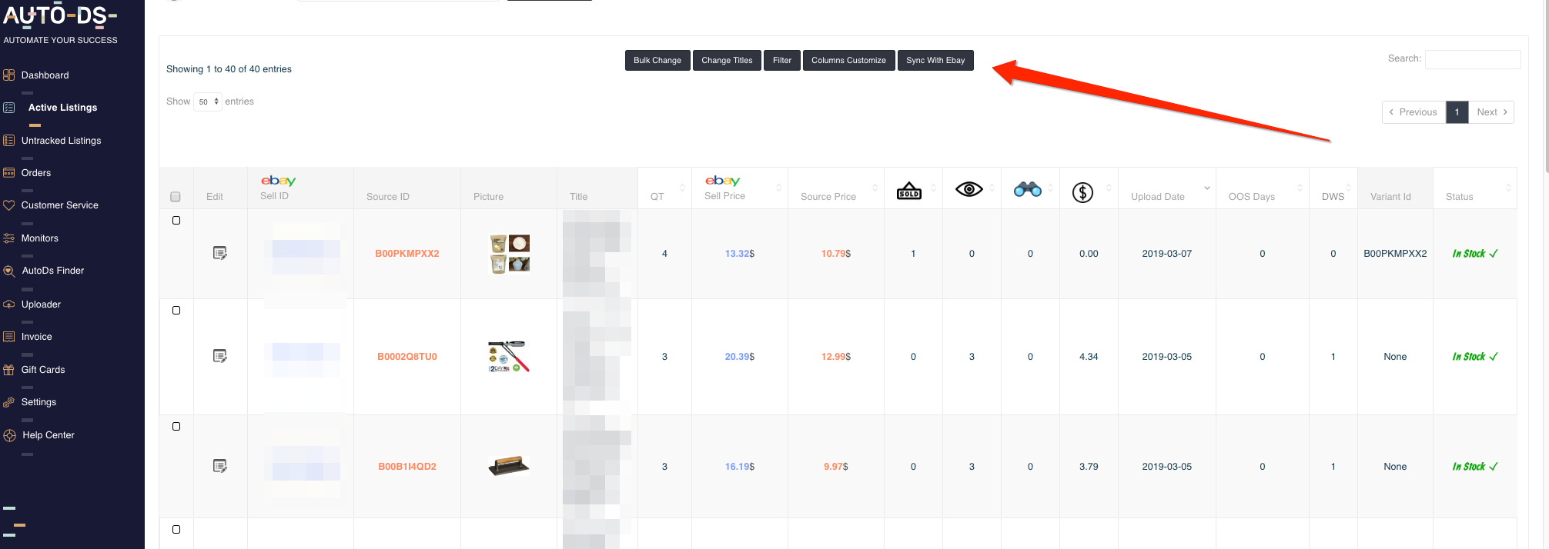
Task: Open Untracked Listings in the sidebar
Action: [62, 141]
